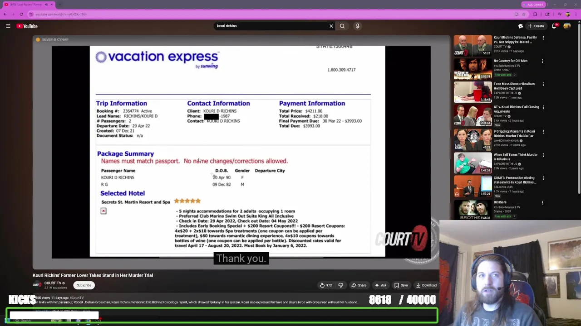The width and height of the screenshot is (581, 326).
Task: Open the YouTube hamburger guide menu
Action: click(8, 26)
